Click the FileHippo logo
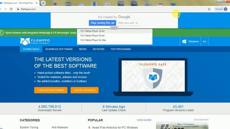 point(35,41)
